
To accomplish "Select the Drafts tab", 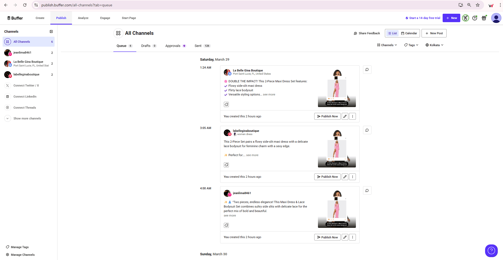I will 149,46.
